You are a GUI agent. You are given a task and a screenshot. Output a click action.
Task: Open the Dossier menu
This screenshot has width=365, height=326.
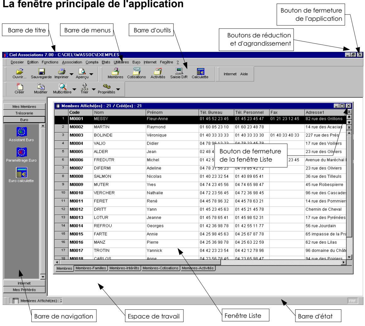coord(17,62)
